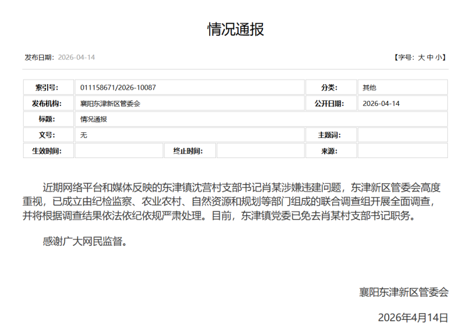Click the 情况通报 value in the 标题 row

coord(94,119)
